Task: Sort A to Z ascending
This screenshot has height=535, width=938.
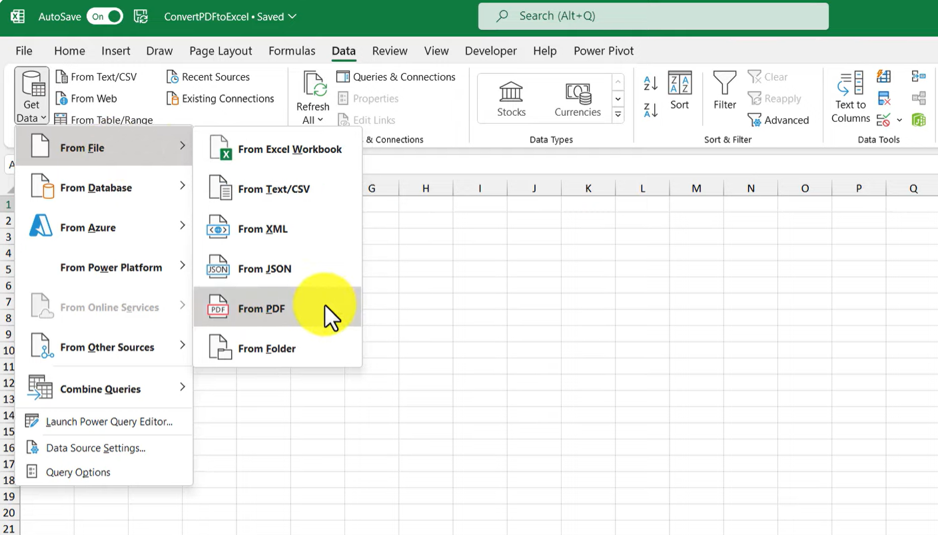Action: point(651,83)
